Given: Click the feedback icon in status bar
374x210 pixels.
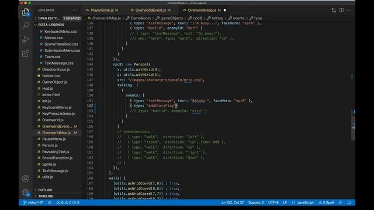Looking at the screenshot, I should tap(341, 202).
